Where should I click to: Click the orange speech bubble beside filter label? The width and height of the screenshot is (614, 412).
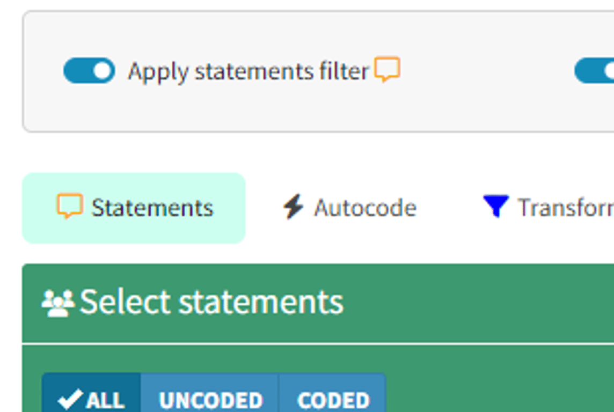click(387, 70)
